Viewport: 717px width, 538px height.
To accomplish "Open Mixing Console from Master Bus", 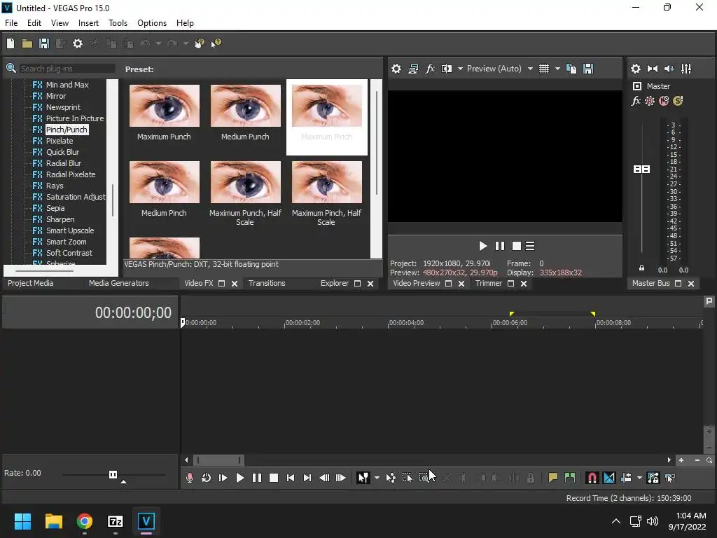I will (686, 69).
